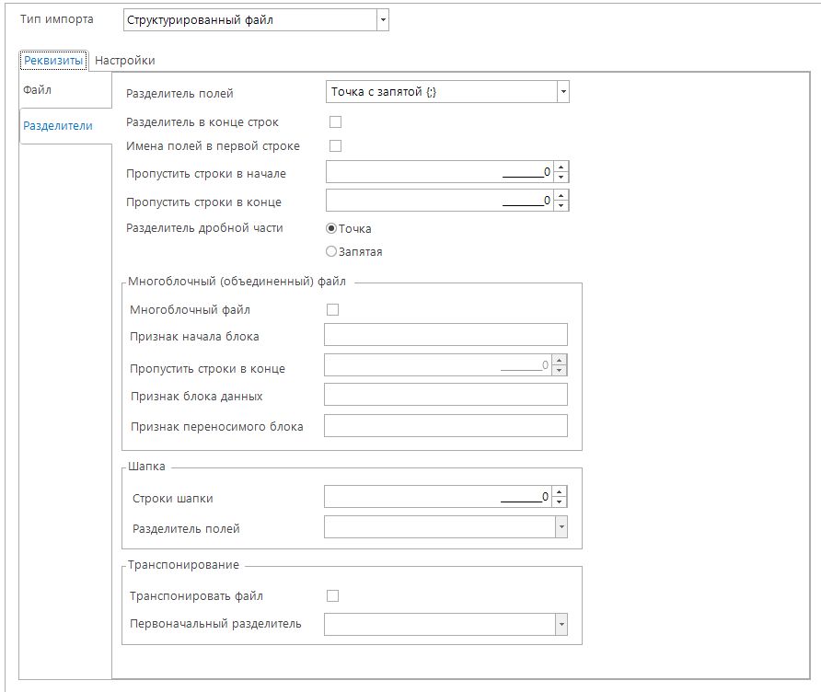The width and height of the screenshot is (821, 692).
Task: Decrease Пропустить строки в начале value
Action: click(x=561, y=178)
